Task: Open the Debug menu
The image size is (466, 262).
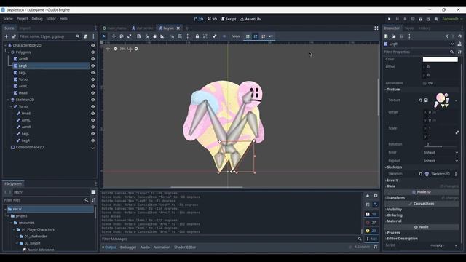Action: (37, 19)
